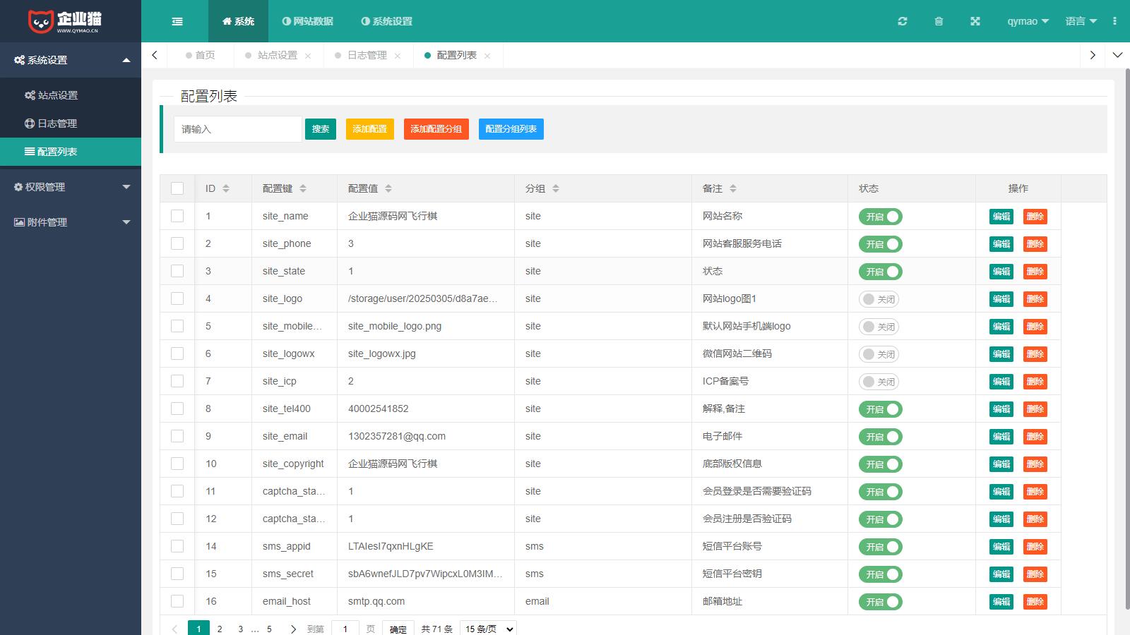Click the orange 添加配置 button
This screenshot has width=1130, height=635.
(369, 129)
